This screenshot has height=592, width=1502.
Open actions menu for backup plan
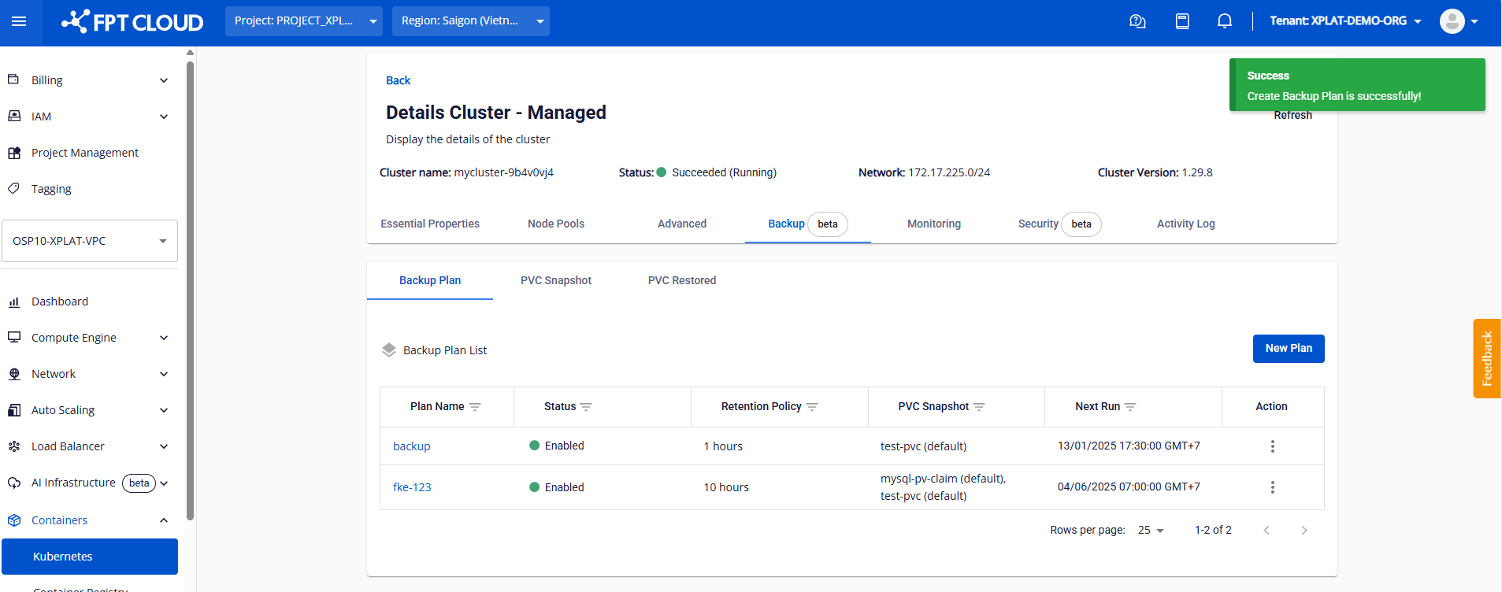pos(1272,446)
